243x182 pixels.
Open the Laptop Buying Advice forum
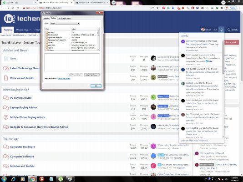tap(23, 107)
